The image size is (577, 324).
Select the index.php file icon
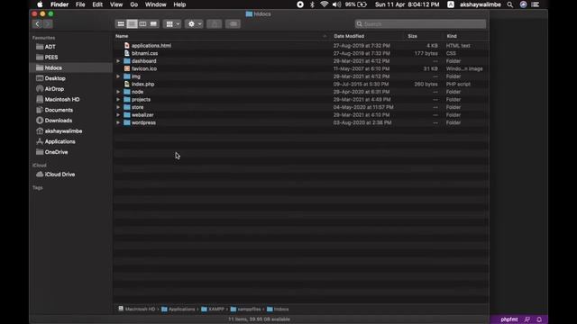[x=127, y=84]
